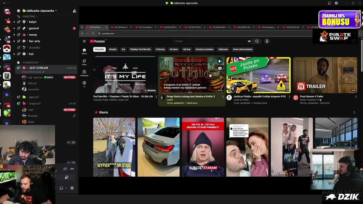Image resolution: width=363 pixels, height=204 pixels.
Task: Open Subskrypcje in YouTube sidebar
Action: [84, 73]
